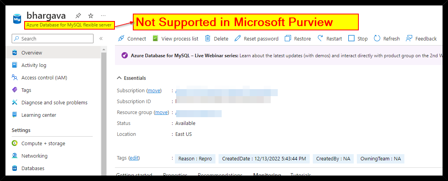Click the webinar rocket banner icon
This screenshot has height=181, width=448.
tap(124, 55)
